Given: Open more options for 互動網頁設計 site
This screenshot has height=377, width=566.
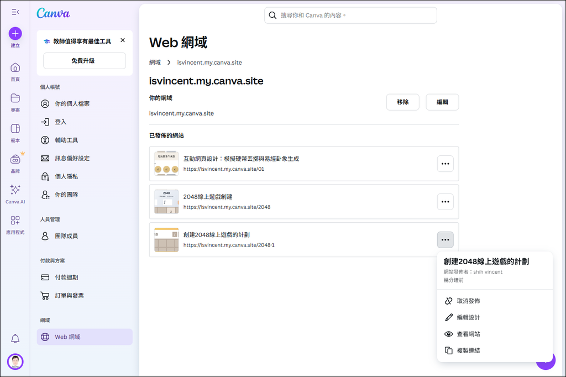Looking at the screenshot, I should [x=446, y=164].
